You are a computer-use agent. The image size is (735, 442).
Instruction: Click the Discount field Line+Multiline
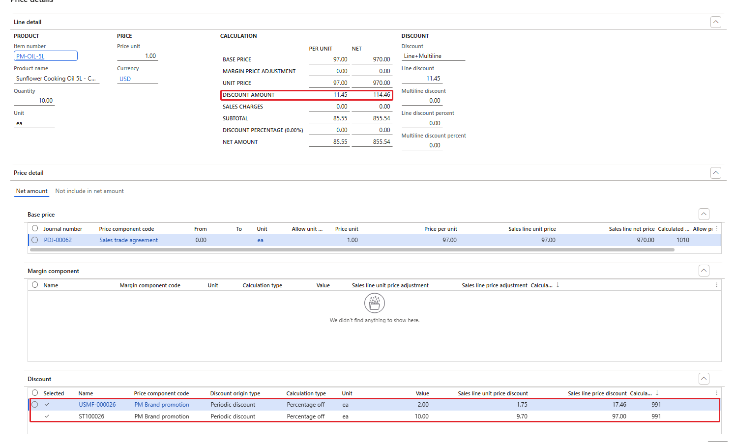click(x=433, y=56)
